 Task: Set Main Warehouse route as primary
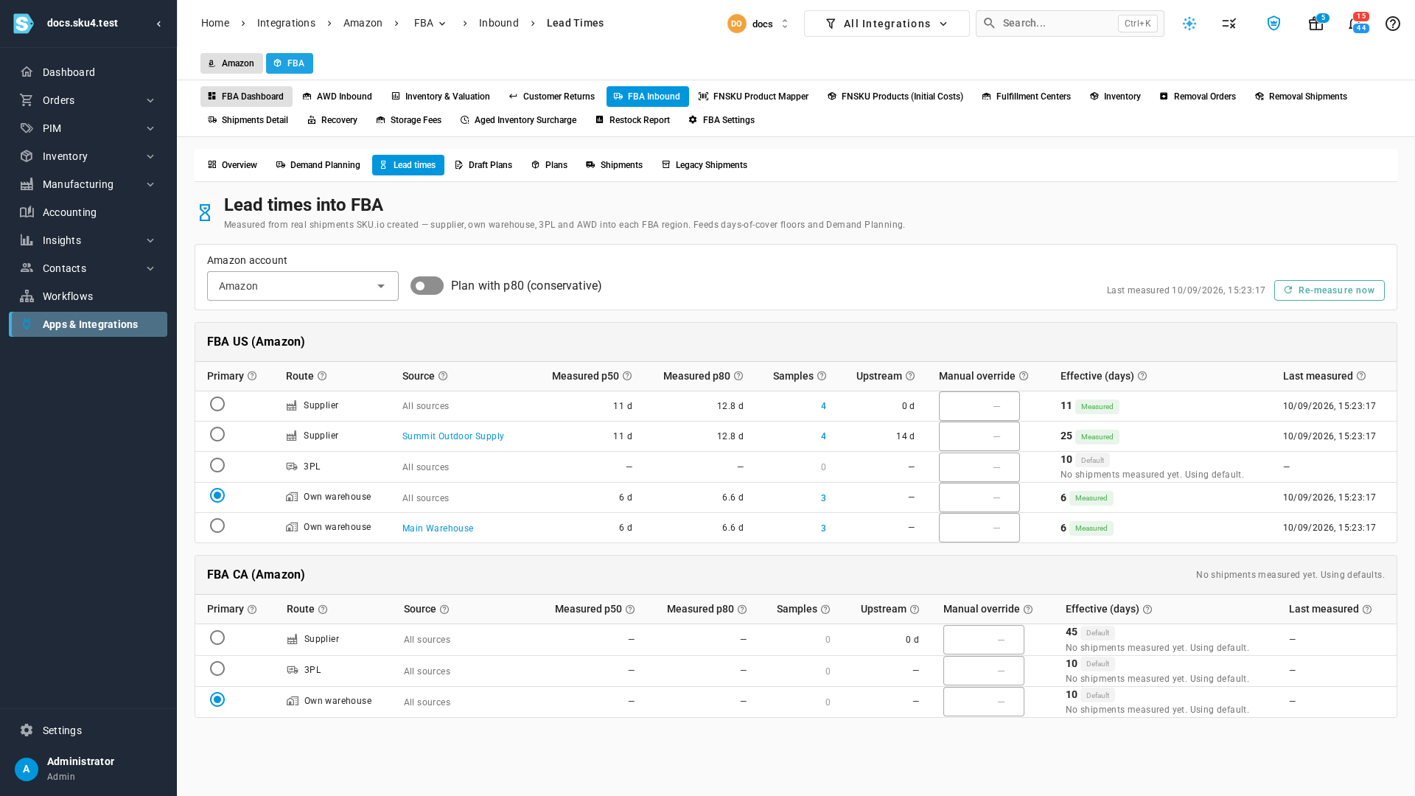tap(217, 526)
